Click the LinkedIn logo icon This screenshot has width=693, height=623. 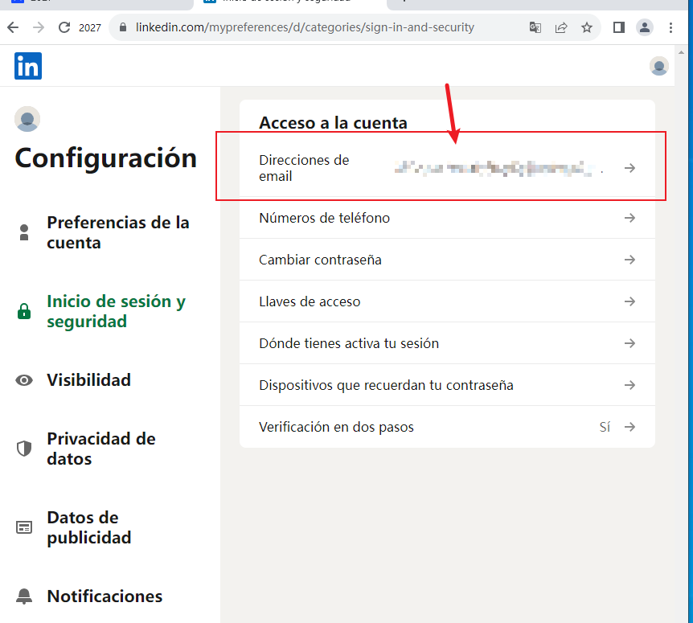click(x=28, y=66)
